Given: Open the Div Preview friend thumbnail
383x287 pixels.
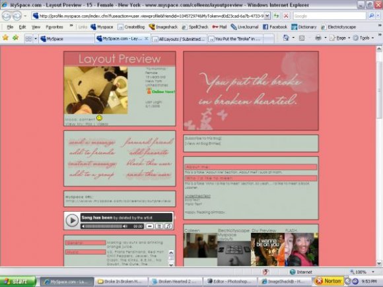Looking at the screenshot, I should coord(267,249).
